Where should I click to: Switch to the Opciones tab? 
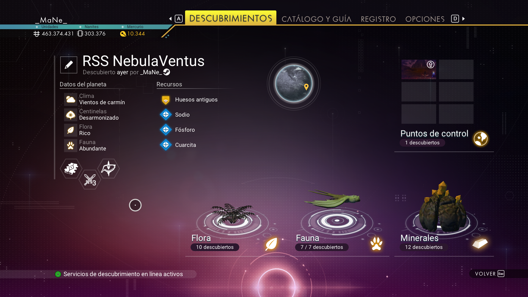pyautogui.click(x=425, y=19)
